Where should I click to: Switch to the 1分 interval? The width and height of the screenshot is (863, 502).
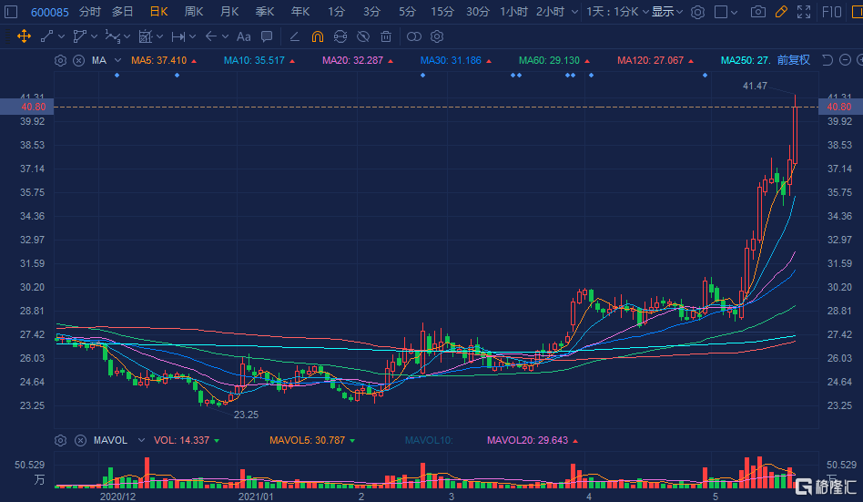(336, 12)
